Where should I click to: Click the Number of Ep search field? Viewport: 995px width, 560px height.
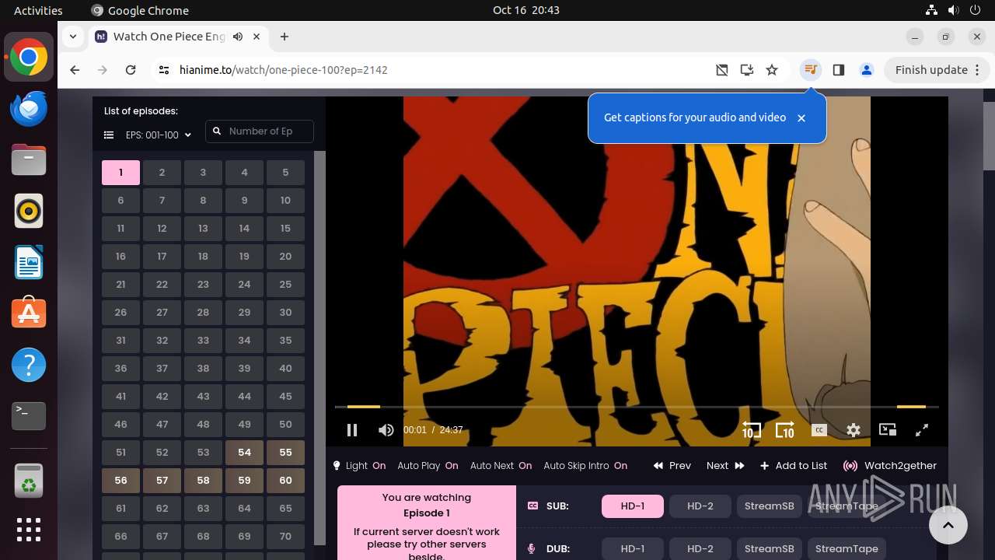[x=260, y=131]
